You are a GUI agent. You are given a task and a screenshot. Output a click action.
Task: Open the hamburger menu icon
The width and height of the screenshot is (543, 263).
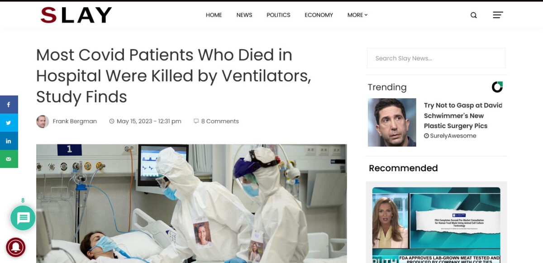point(498,15)
